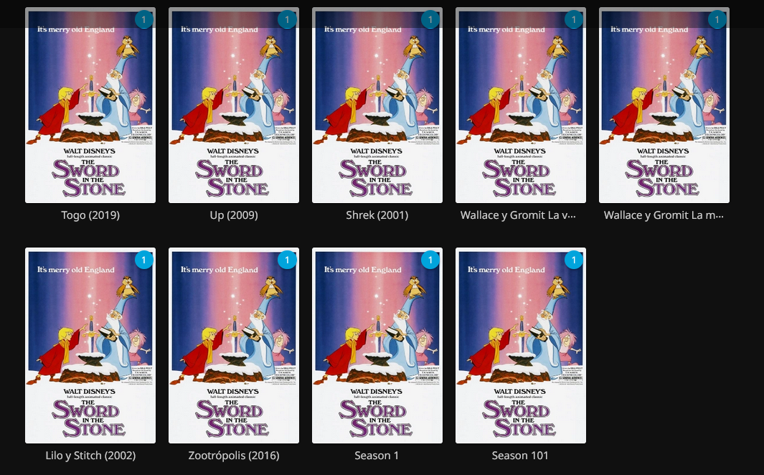Open the Season 101 poster

click(521, 345)
